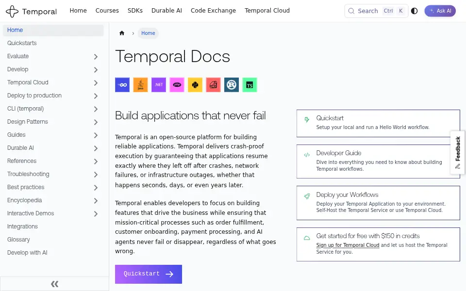Open Home in top navigation
The width and height of the screenshot is (466, 291).
click(78, 11)
